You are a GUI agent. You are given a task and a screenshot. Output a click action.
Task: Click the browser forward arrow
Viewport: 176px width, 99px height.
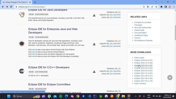click(x=7, y=7)
